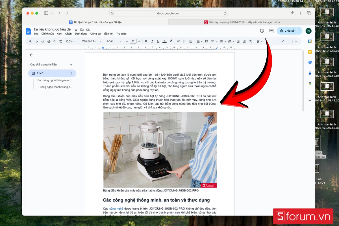
Task: Open the zoom 100% dropdown
Action: pos(71,41)
